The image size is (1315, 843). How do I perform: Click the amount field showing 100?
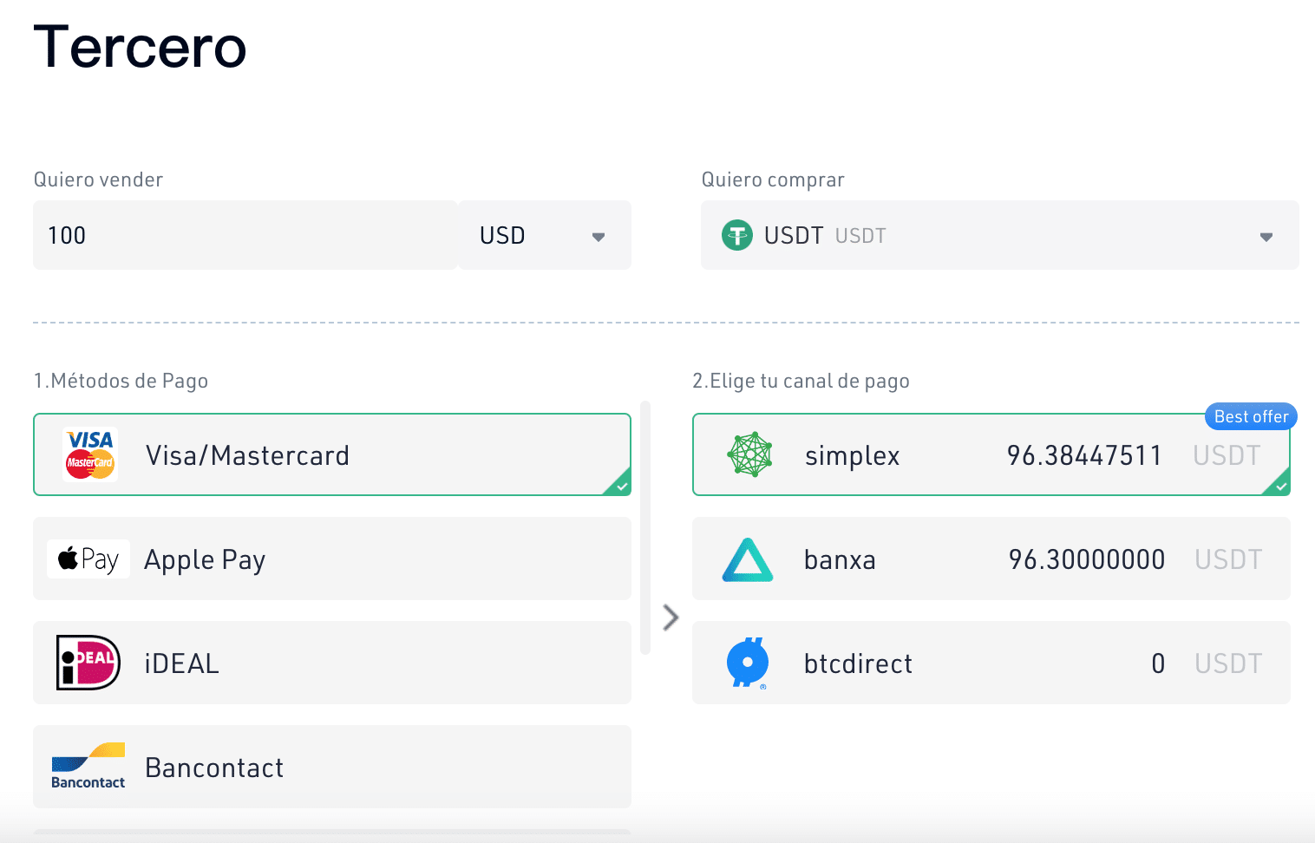pos(245,235)
